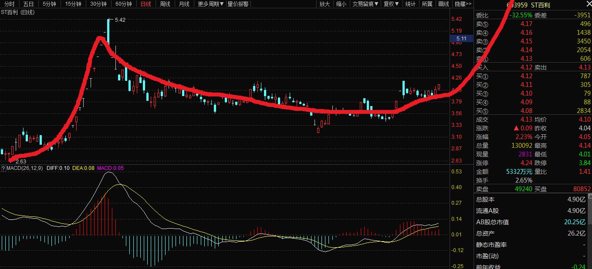
Task: Select the 15分钟 period tab
Action: [x=73, y=4]
